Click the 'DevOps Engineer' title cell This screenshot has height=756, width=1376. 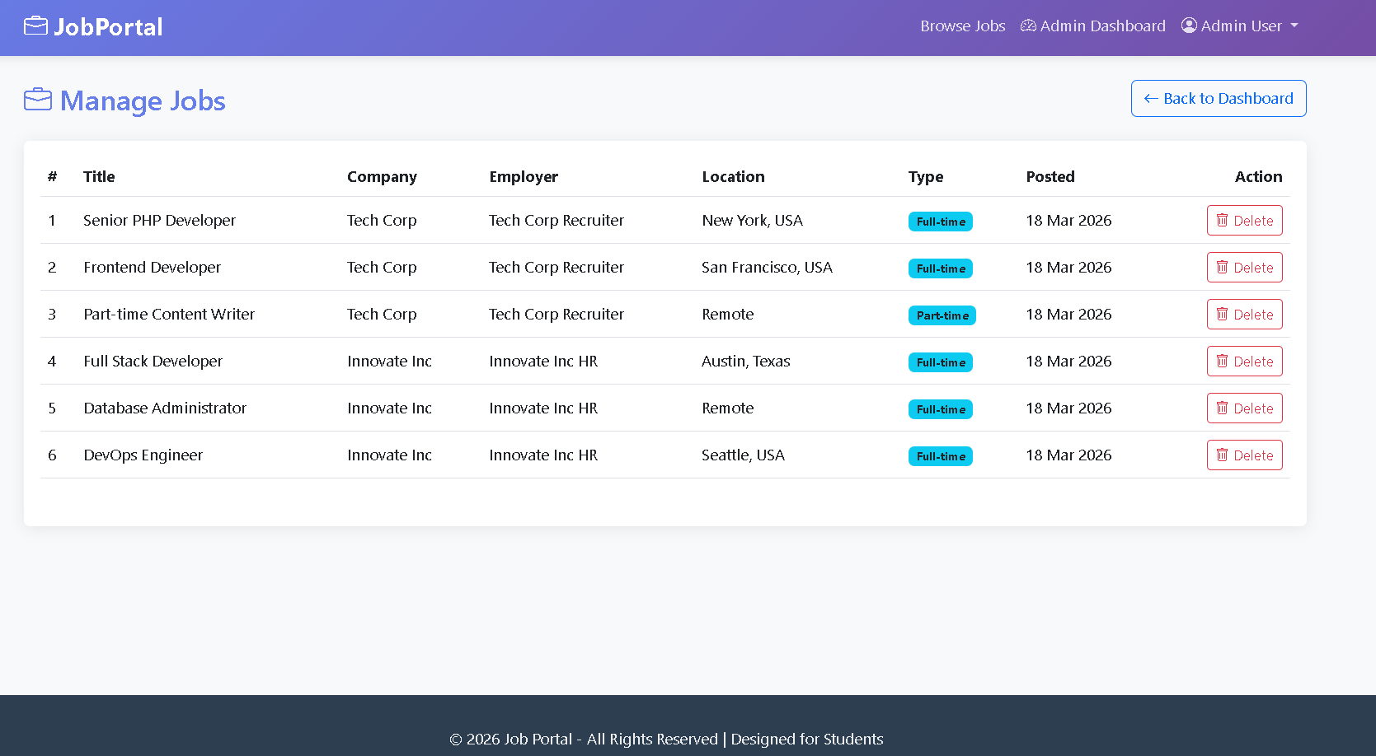(143, 455)
